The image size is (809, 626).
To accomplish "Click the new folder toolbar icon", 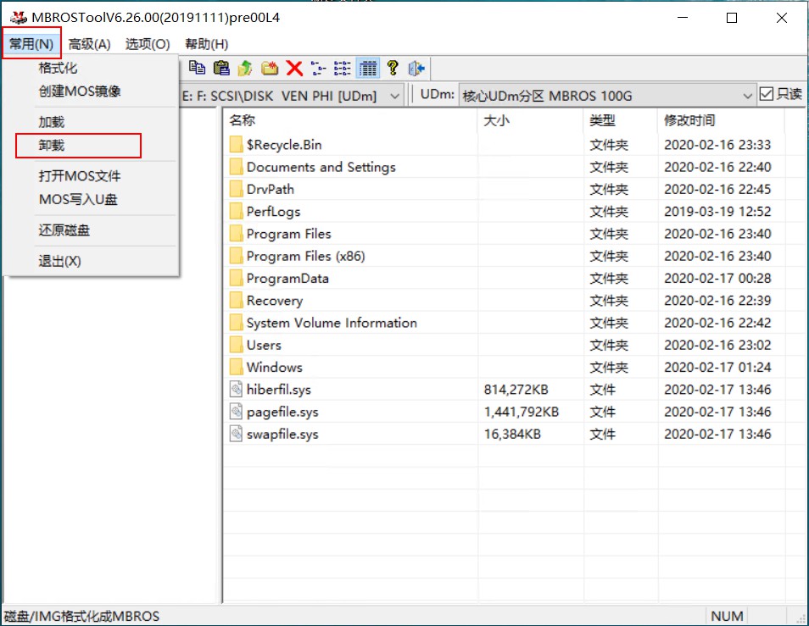I will [x=269, y=68].
